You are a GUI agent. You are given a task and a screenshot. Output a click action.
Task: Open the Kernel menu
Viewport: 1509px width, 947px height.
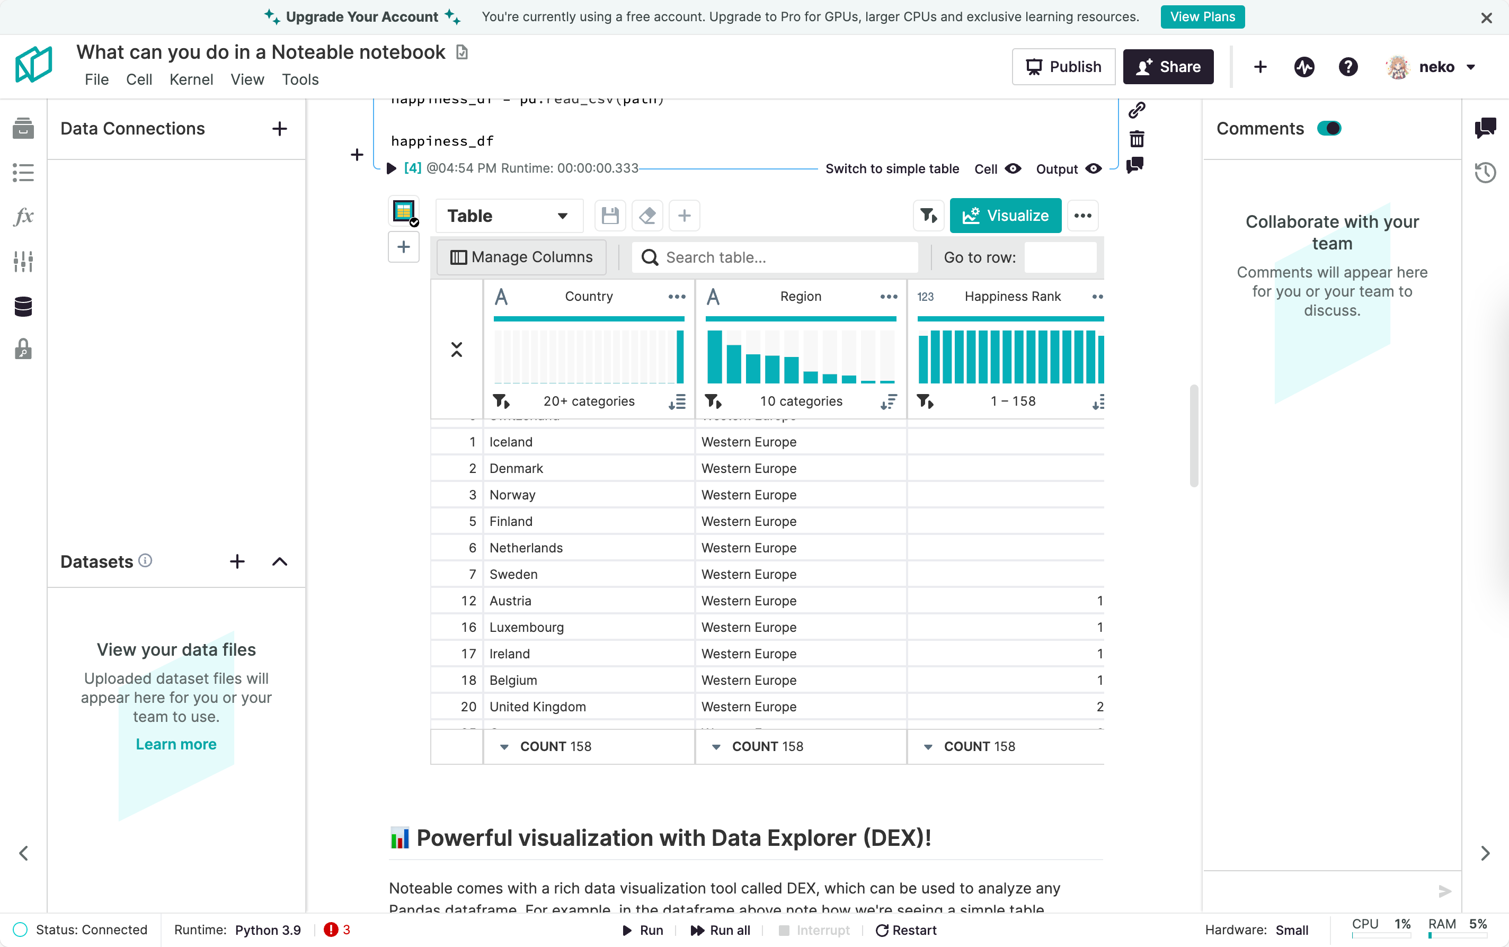point(191,79)
